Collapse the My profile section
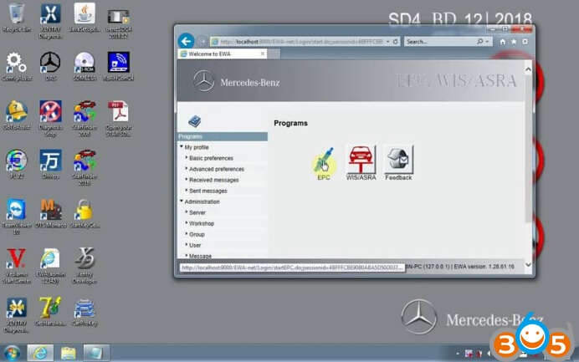 (182, 147)
